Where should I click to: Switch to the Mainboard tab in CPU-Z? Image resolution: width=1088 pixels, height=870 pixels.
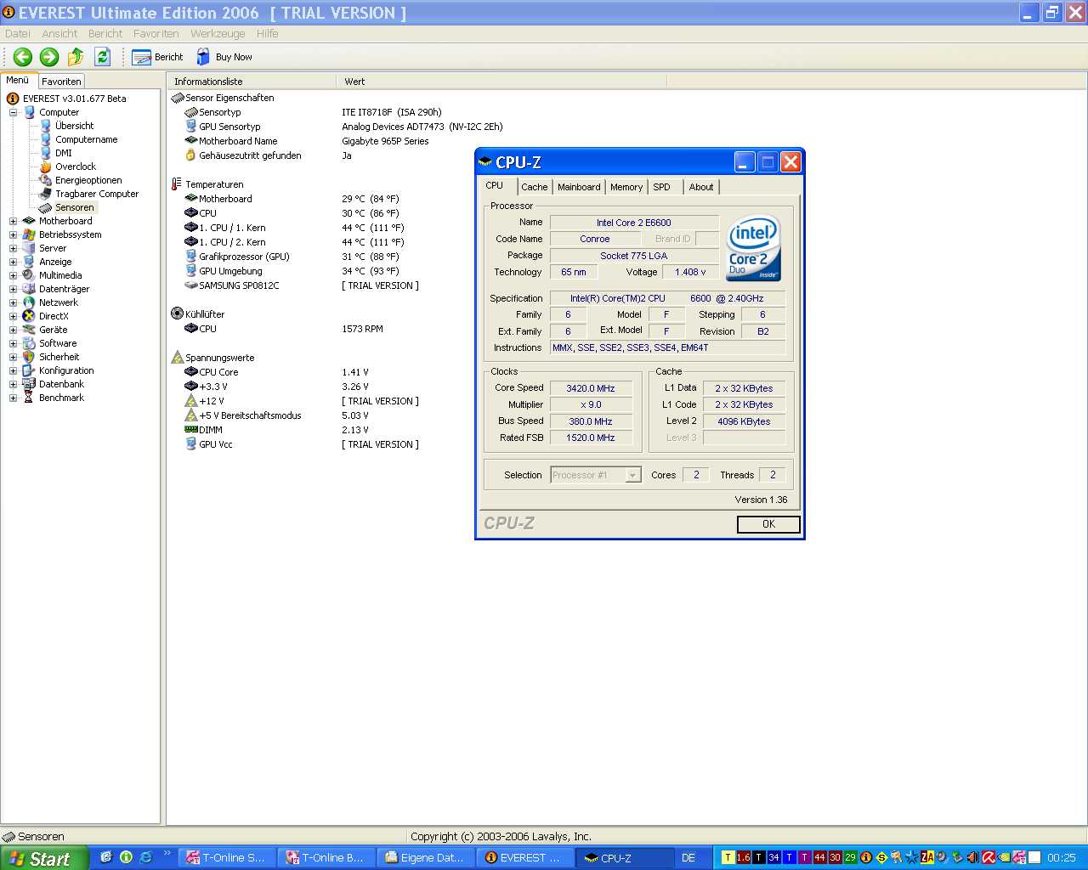point(579,187)
